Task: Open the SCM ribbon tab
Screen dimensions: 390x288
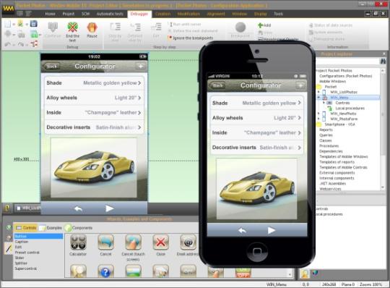Action: (x=85, y=14)
